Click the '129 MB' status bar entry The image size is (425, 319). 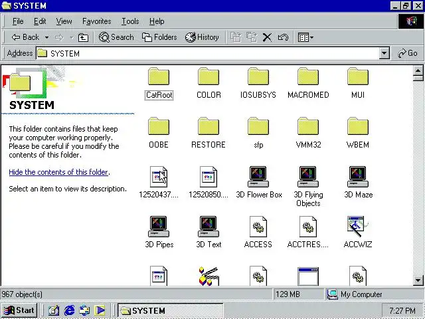(288, 294)
